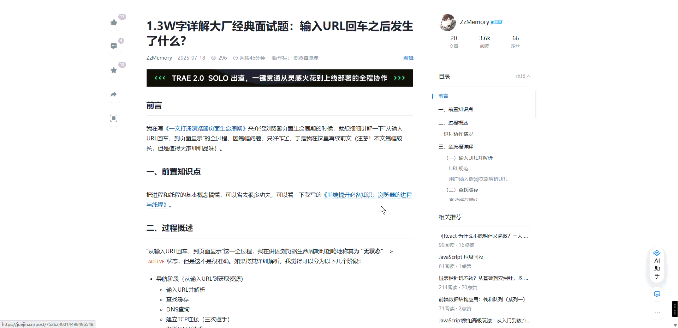Click the more options ellipsis icon

click(x=657, y=312)
